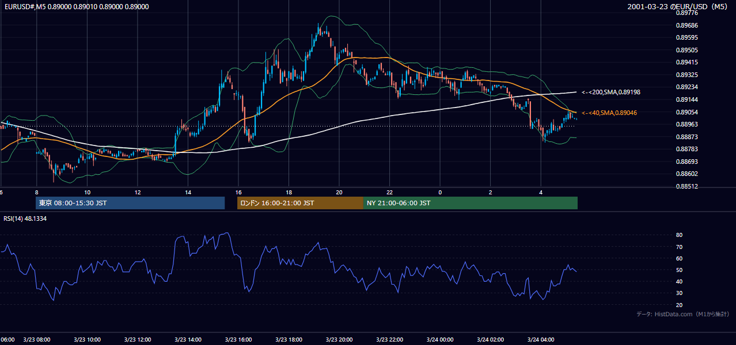Viewport: 736px width, 345px height.
Task: Click hour mark 22 under the price chart
Action: coord(390,192)
